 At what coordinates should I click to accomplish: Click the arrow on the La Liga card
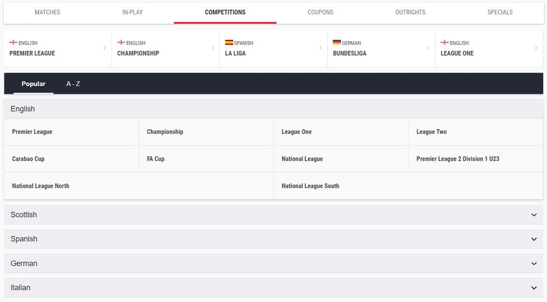point(320,48)
